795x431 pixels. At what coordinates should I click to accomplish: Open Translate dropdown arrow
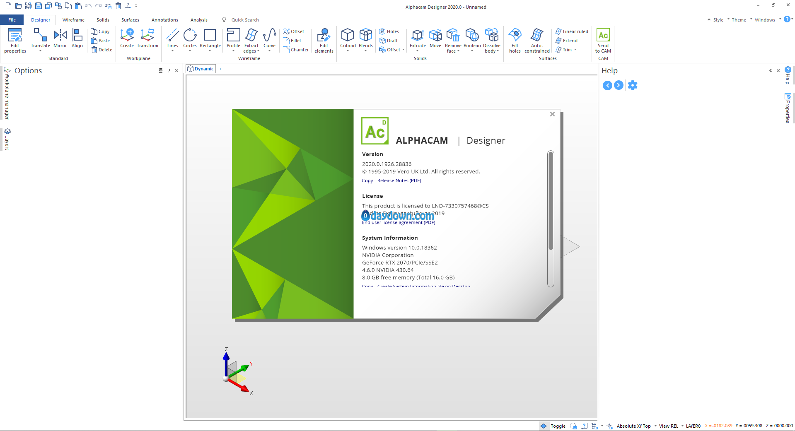pyautogui.click(x=40, y=51)
